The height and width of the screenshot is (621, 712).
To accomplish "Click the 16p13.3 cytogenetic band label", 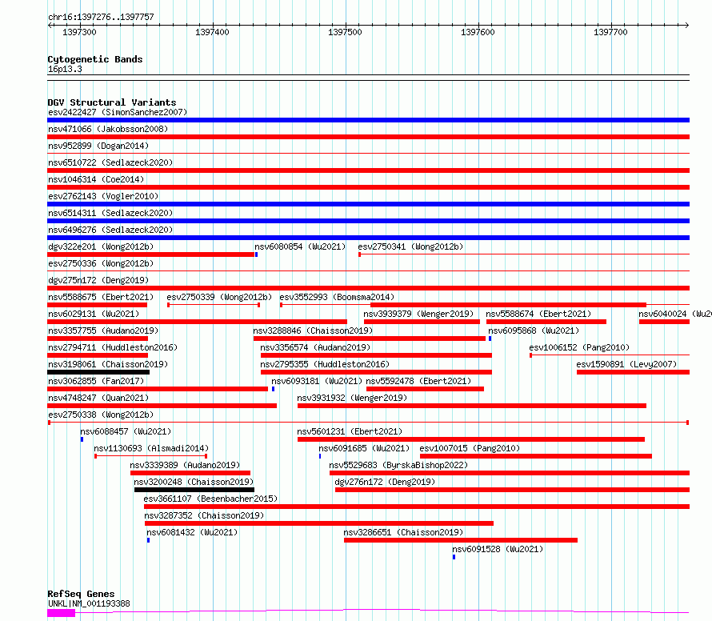I will point(66,70).
